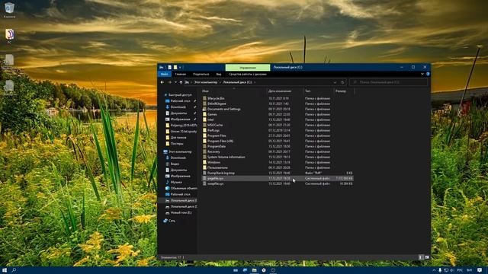Click File Explorer icon on taskbar
488x274 pixels.
(x=254, y=270)
